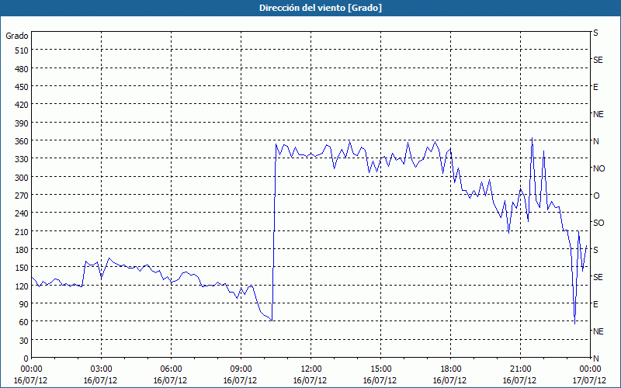This screenshot has height=388, width=621.
Task: Click the 'SE' compass label level with 480
Action: [598, 60]
